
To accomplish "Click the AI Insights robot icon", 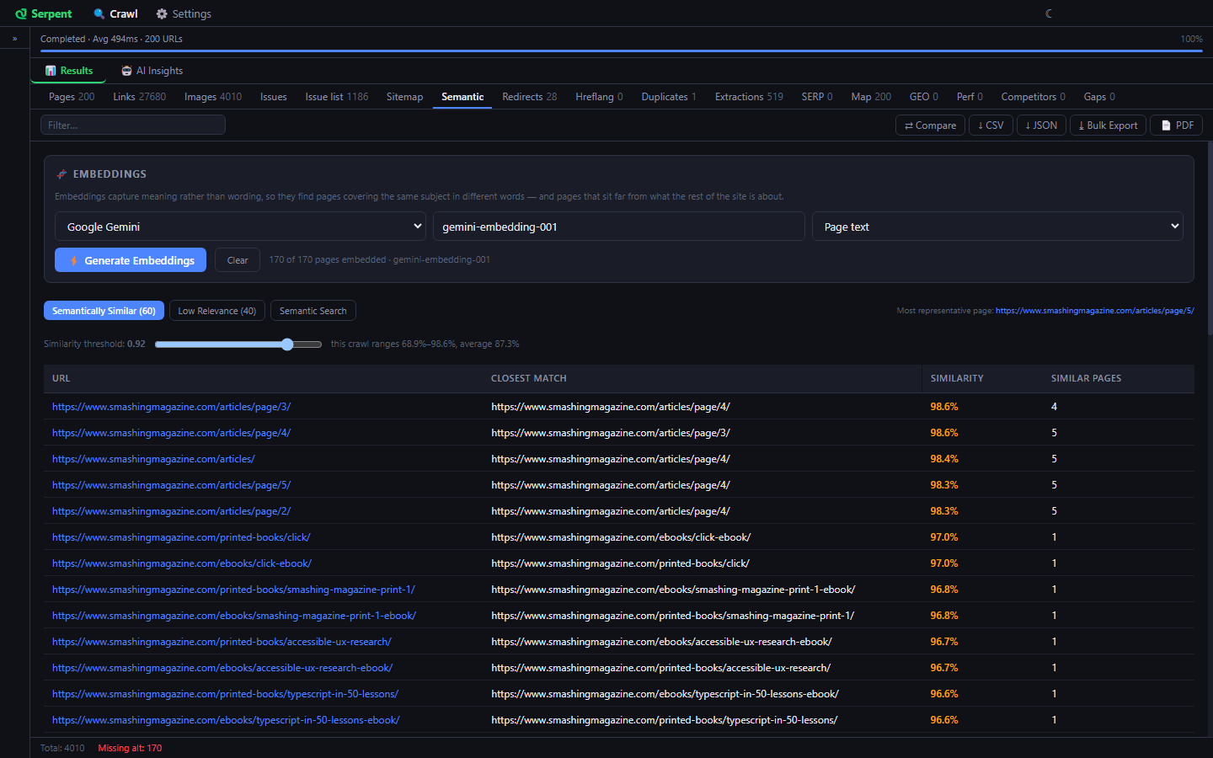I will click(x=126, y=71).
